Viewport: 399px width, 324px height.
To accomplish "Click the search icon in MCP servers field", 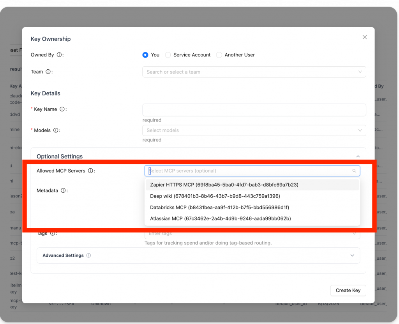I will pos(354,171).
